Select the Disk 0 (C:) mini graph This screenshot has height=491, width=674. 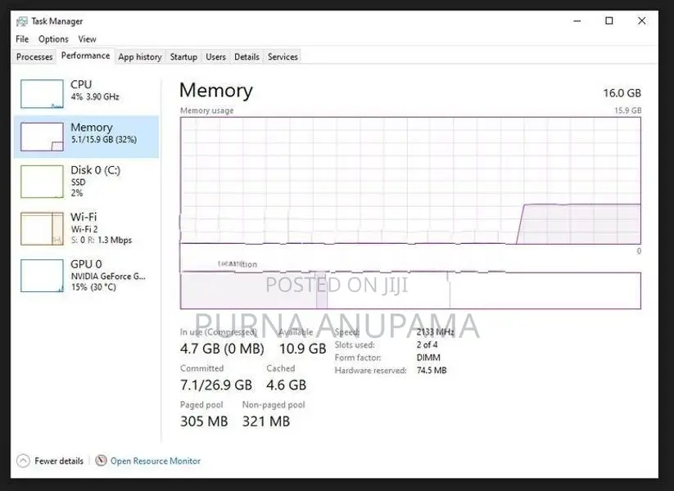pos(42,182)
